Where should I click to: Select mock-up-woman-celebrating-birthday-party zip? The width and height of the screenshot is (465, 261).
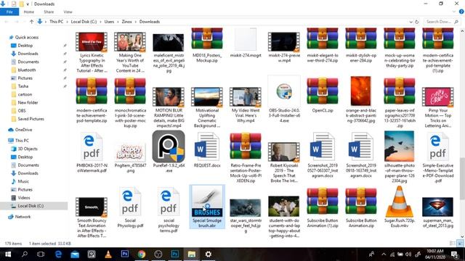click(x=400, y=48)
